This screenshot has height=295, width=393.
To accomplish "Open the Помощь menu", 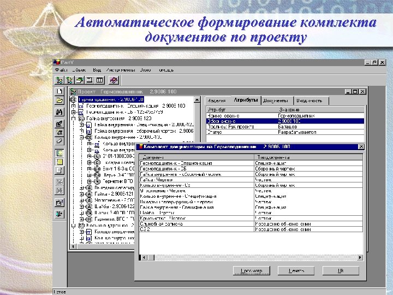I will [166, 70].
